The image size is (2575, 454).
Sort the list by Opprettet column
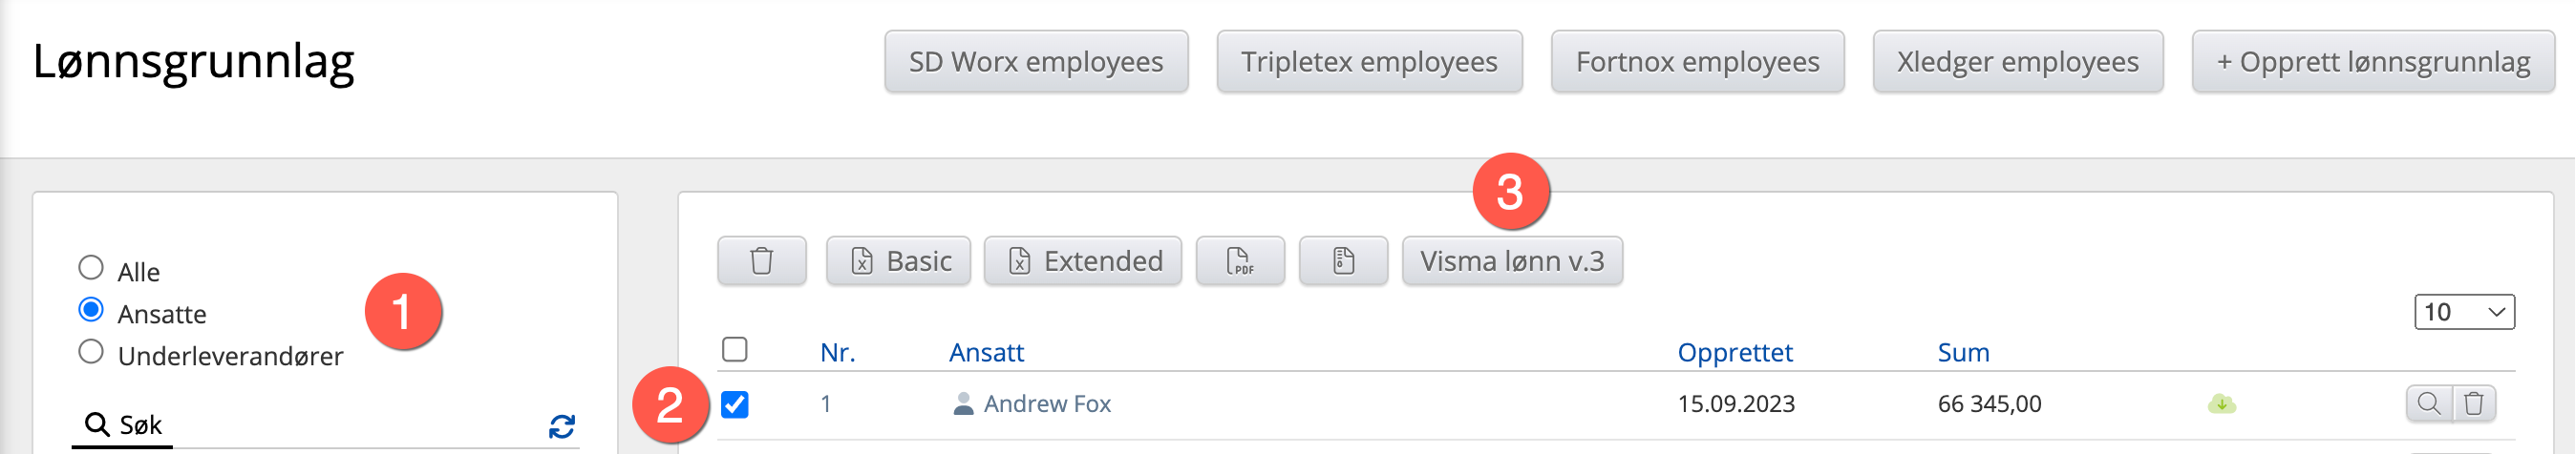[1734, 352]
